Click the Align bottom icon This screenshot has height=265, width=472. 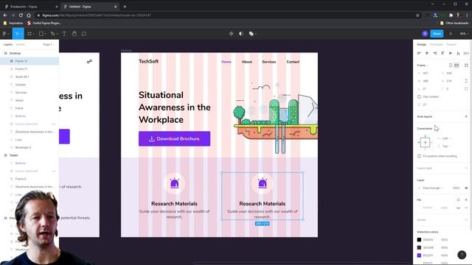click(x=458, y=53)
